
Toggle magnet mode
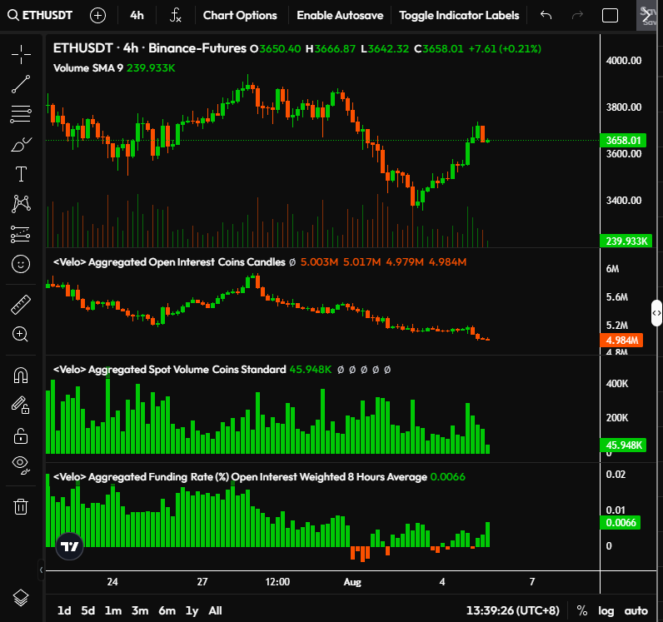coord(21,376)
